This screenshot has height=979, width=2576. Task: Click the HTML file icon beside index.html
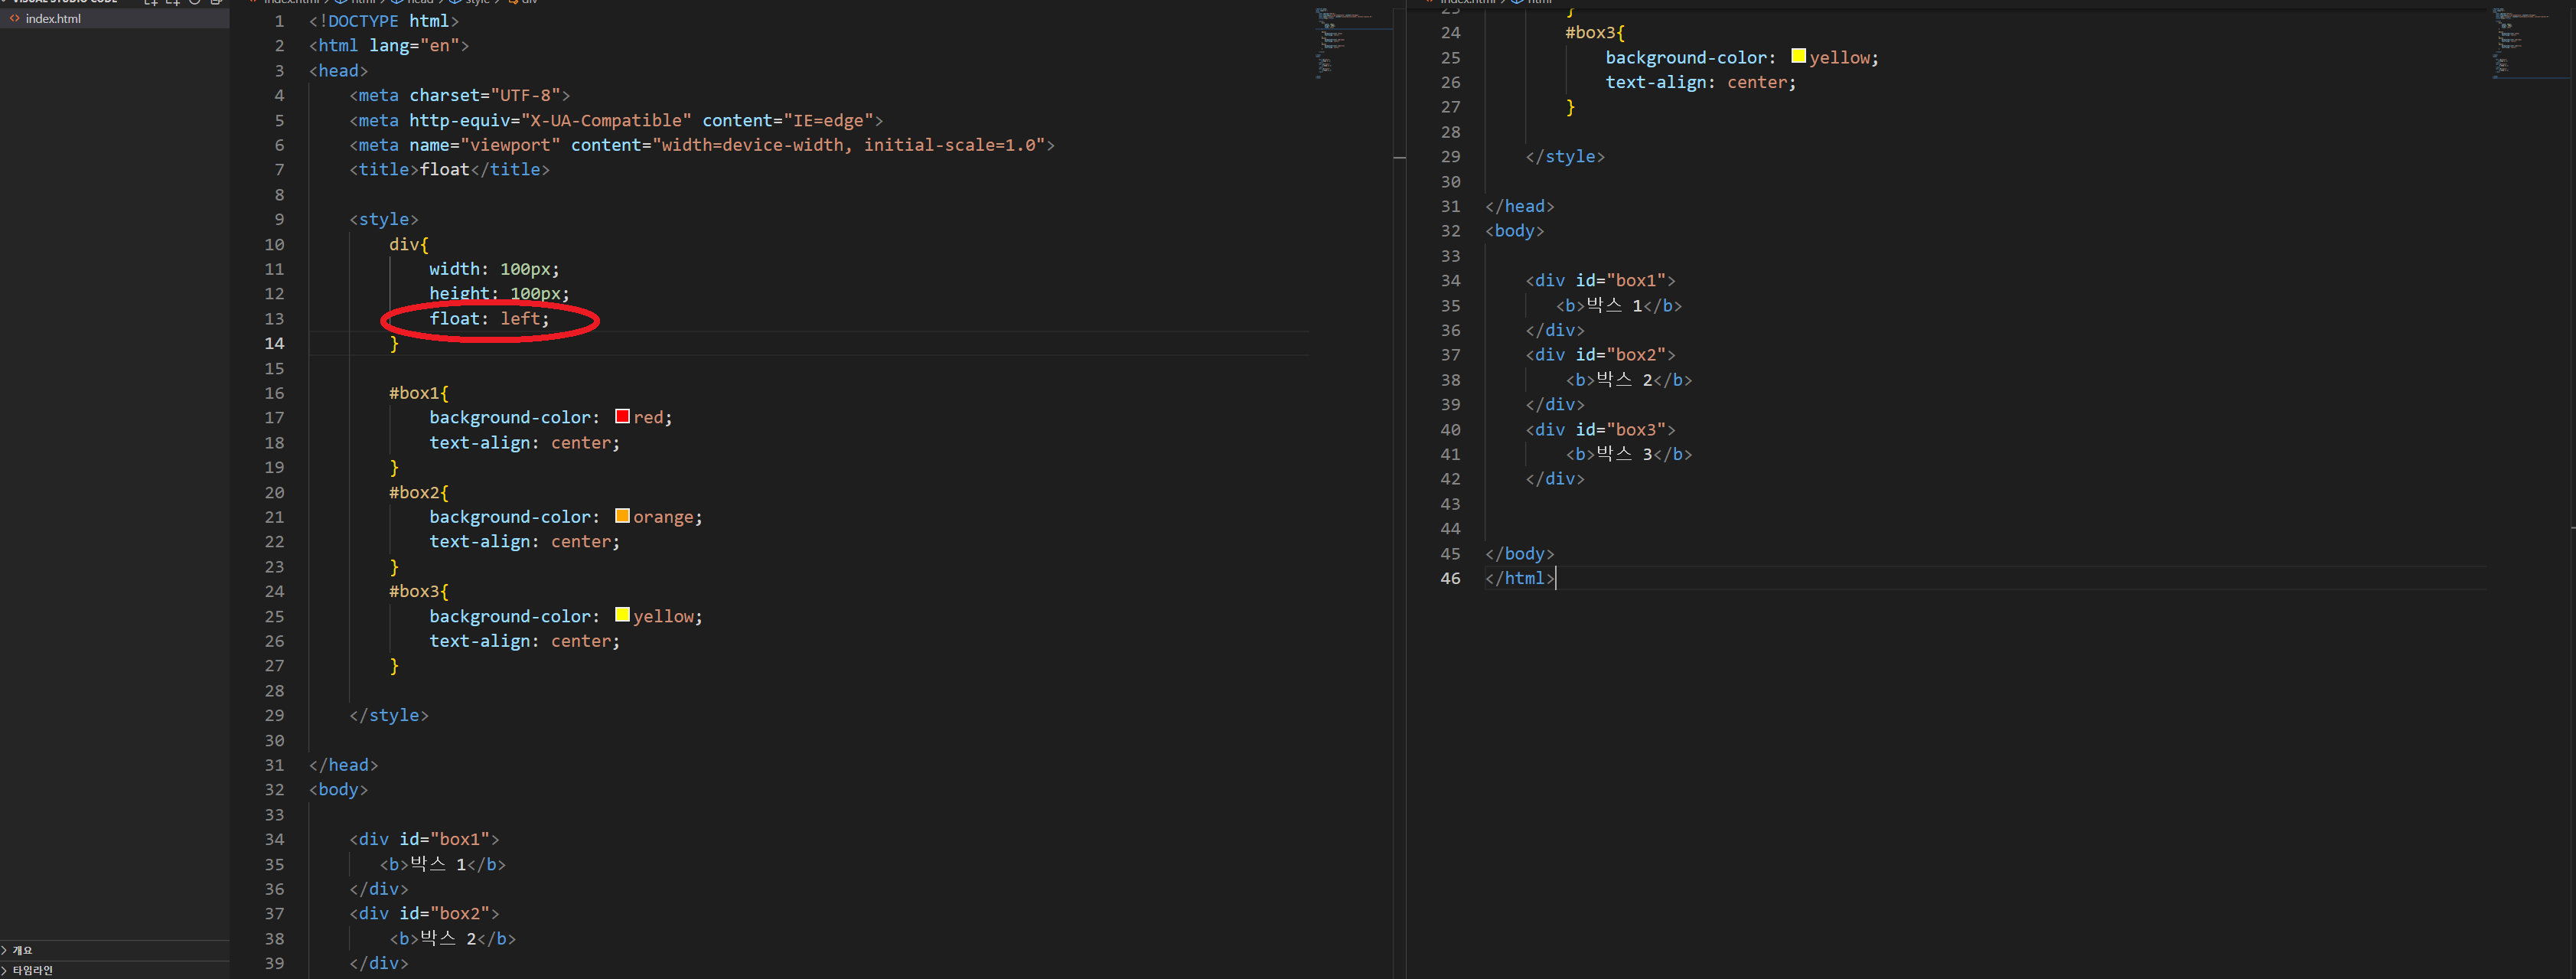point(15,19)
